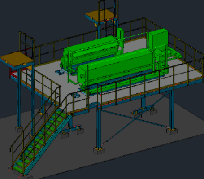Select concrete footing under right column
This screenshot has width=204, height=179.
(x=172, y=131)
